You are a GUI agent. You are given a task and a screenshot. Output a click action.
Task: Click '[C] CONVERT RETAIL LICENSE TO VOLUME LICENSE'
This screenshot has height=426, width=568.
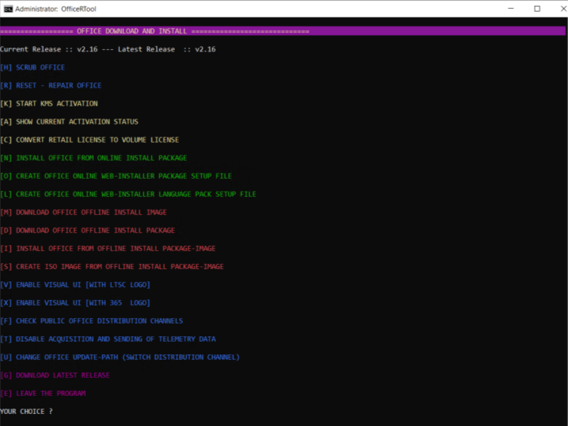tap(90, 140)
